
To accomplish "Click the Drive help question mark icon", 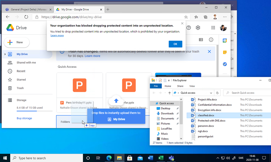I will (188, 28).
